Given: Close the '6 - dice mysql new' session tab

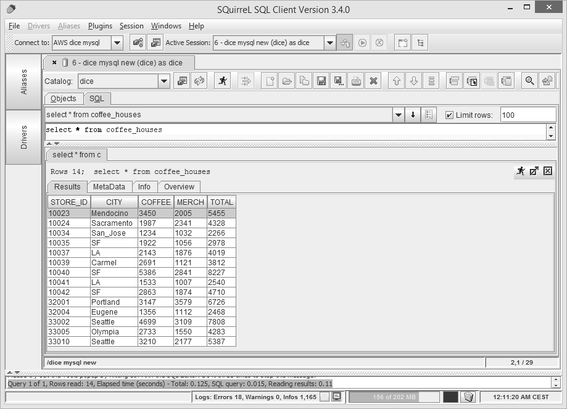Looking at the screenshot, I should click(54, 62).
